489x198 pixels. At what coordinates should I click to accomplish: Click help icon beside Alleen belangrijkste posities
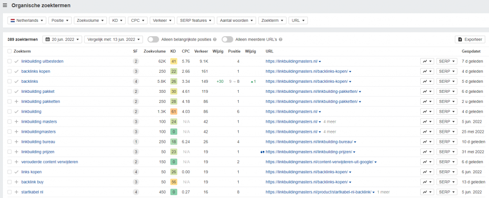click(x=214, y=40)
